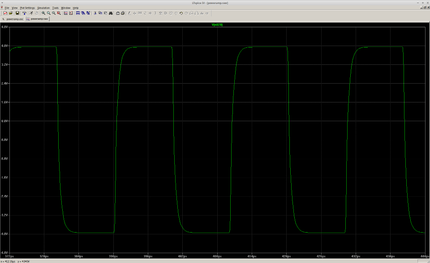Open the Window menu
Viewport: 430px width, 263px height.
(65, 8)
